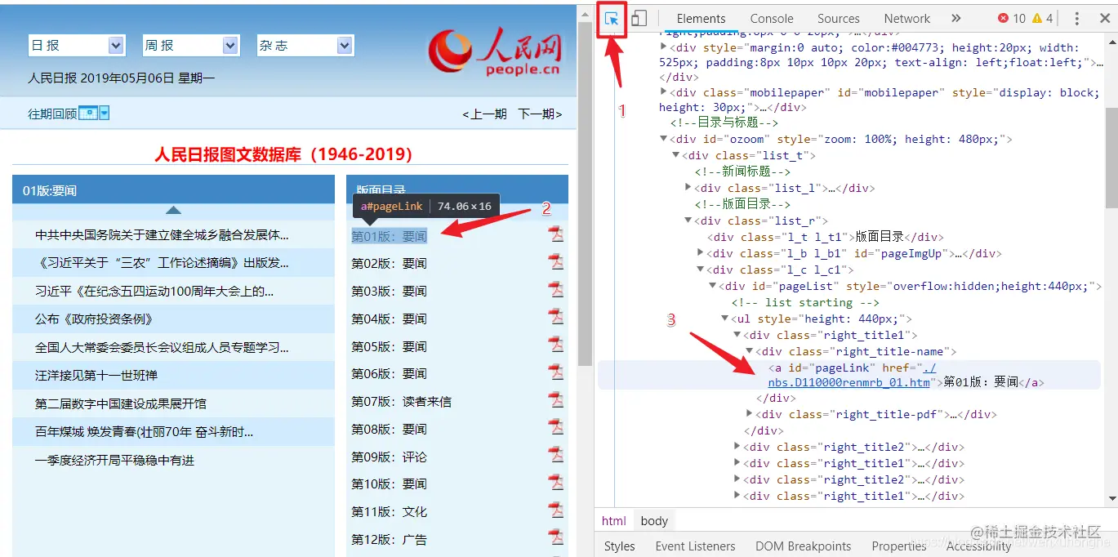Switch to the Network tab

pyautogui.click(x=906, y=19)
